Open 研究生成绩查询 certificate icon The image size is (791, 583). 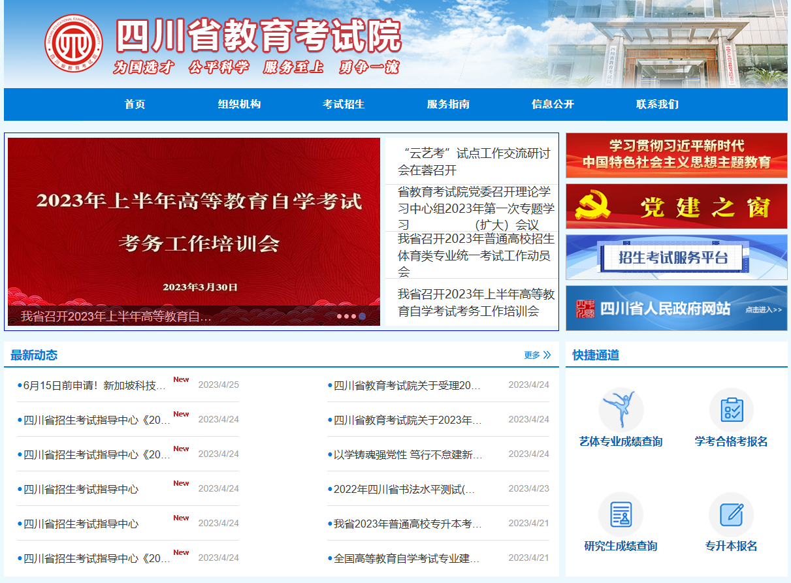(621, 514)
